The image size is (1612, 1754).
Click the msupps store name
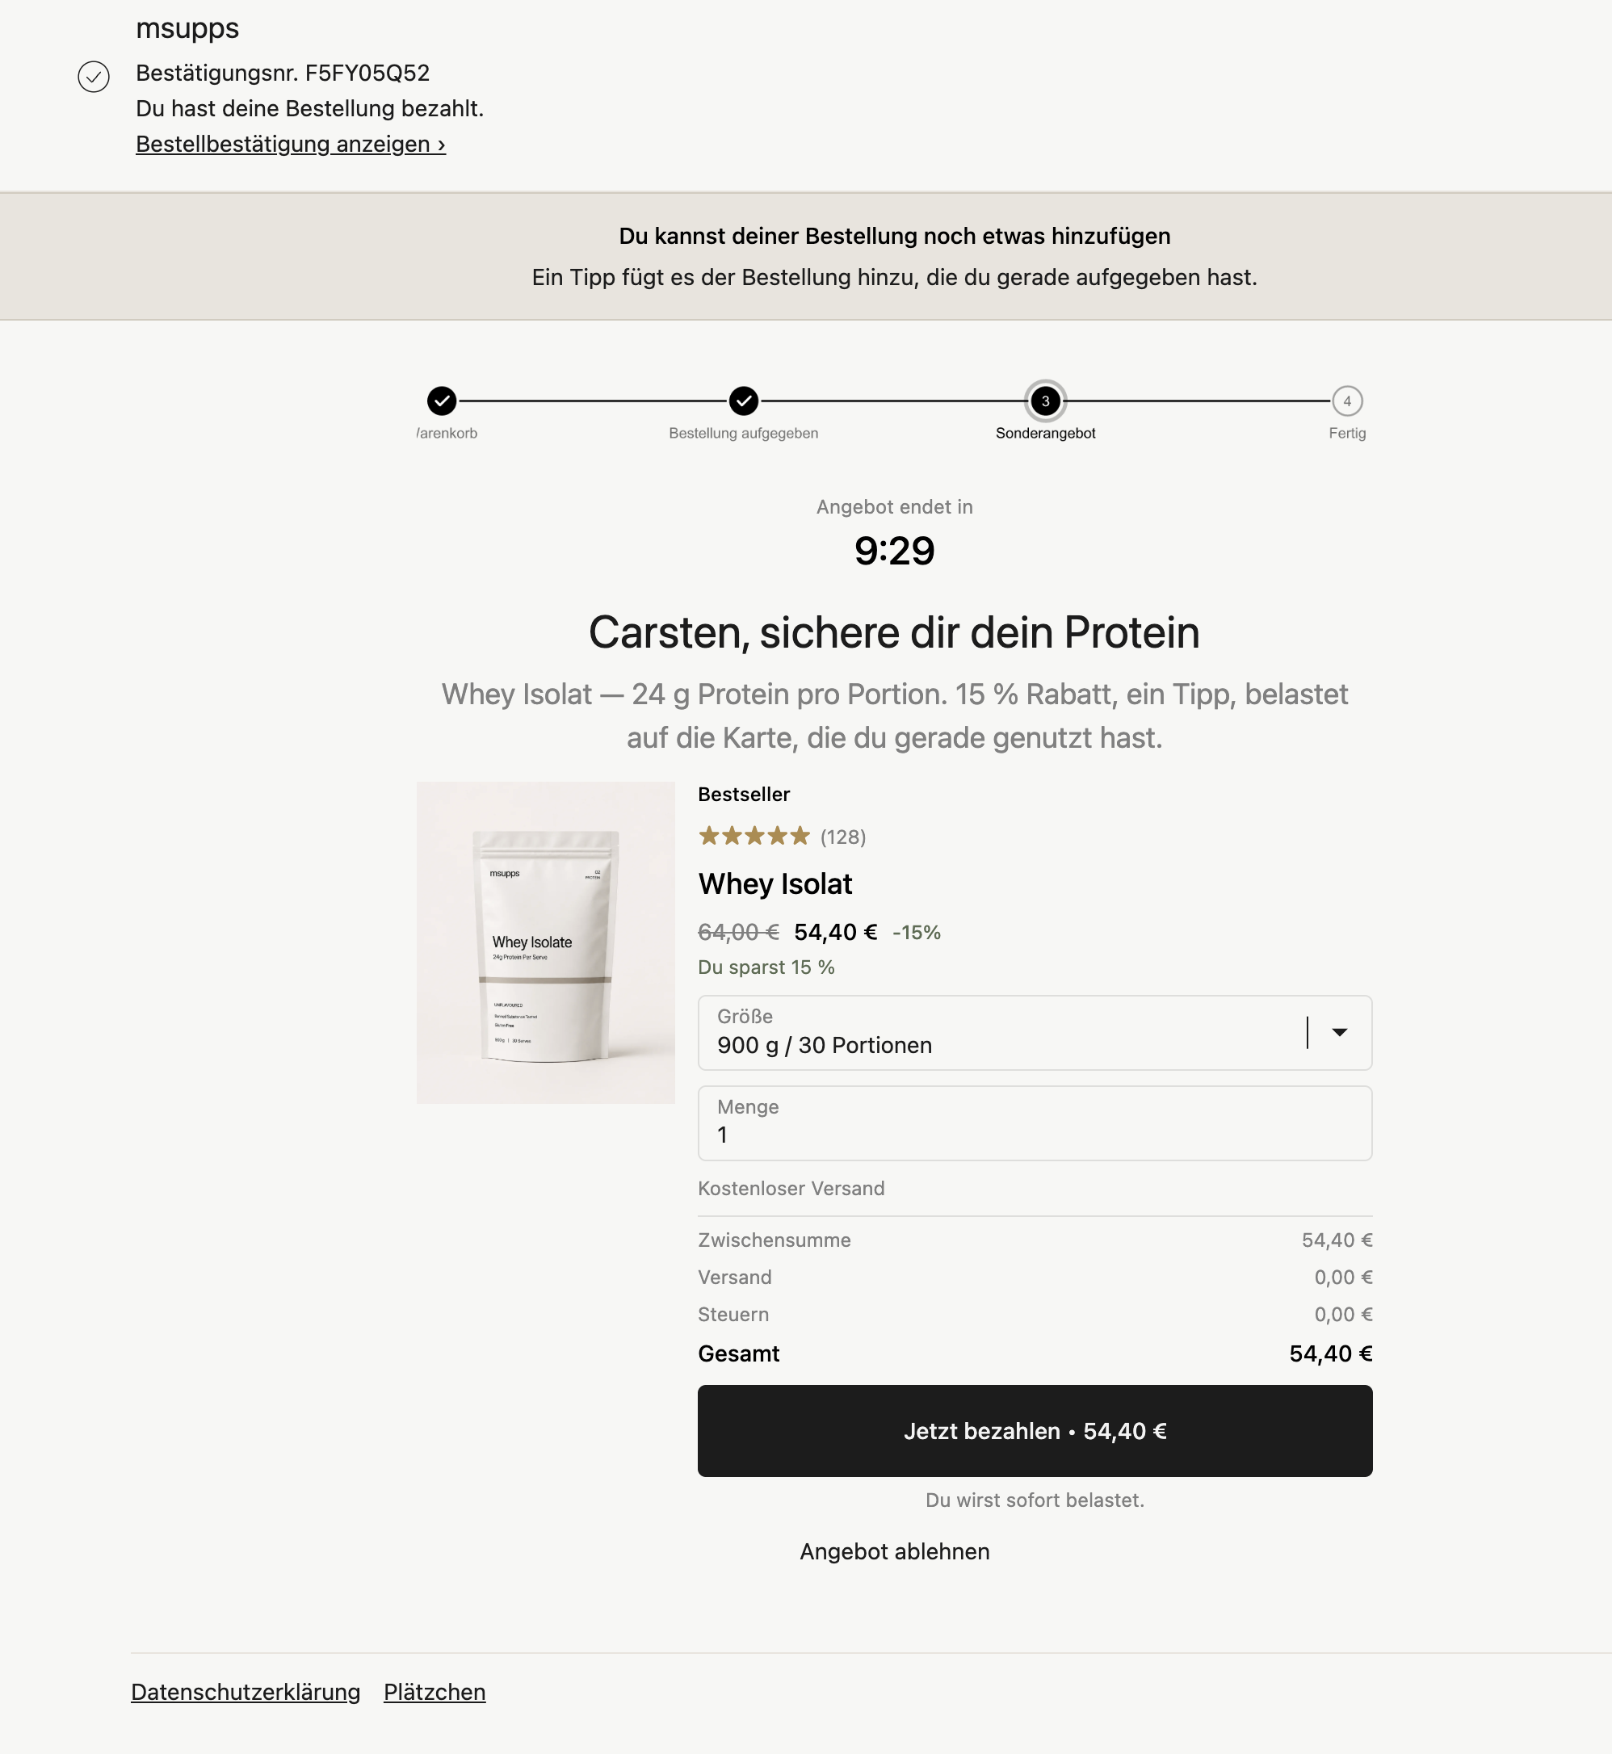[x=187, y=28]
